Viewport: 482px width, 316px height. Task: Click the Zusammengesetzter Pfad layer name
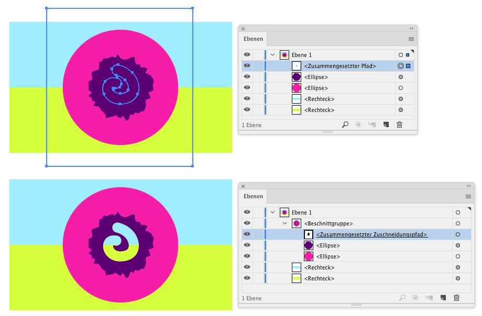pos(340,66)
